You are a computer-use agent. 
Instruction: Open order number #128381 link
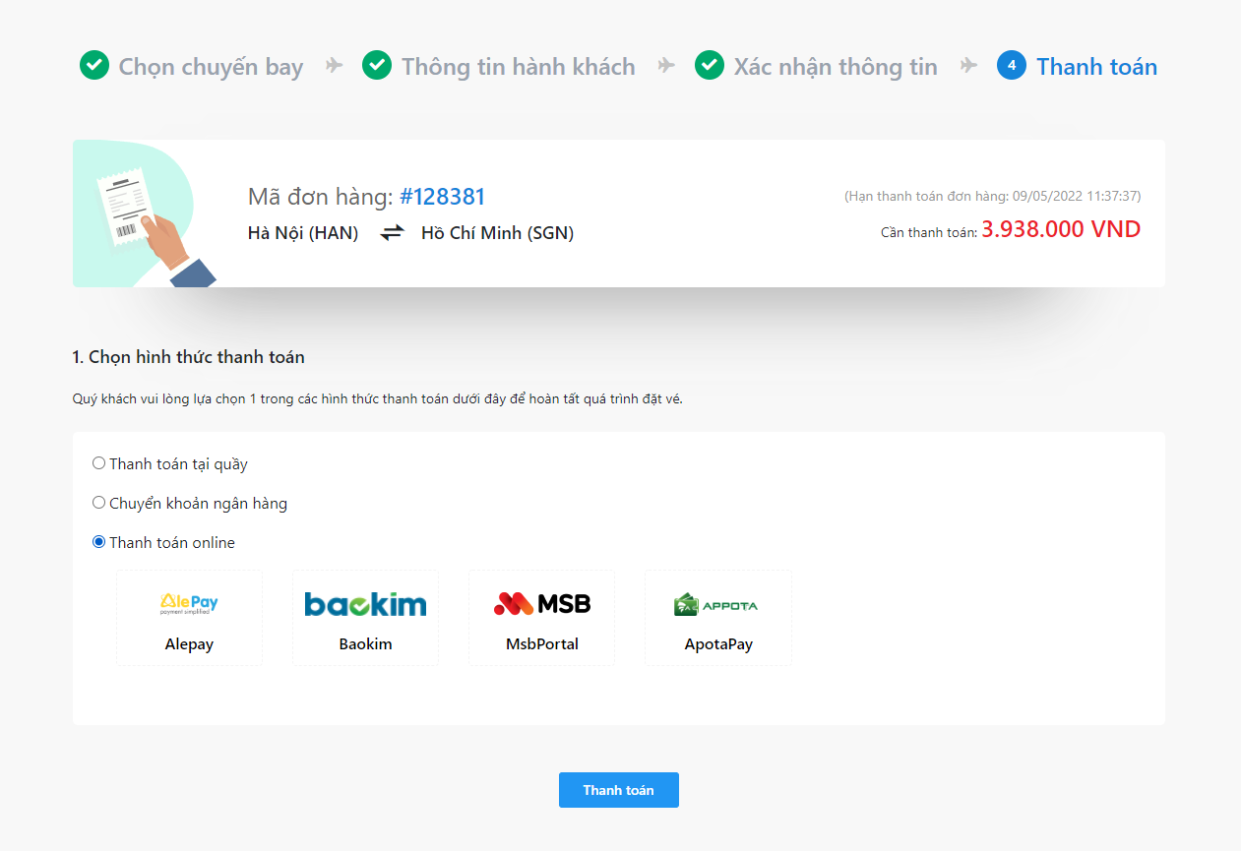pyautogui.click(x=443, y=197)
